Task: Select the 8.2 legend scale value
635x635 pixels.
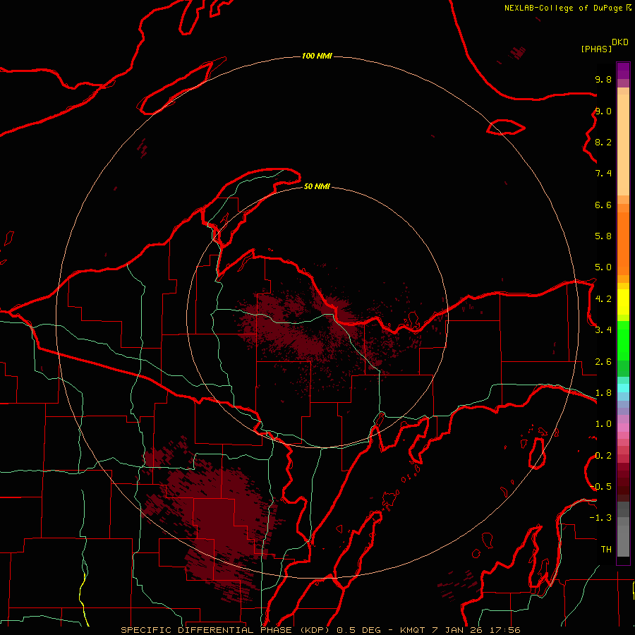Action: click(603, 142)
